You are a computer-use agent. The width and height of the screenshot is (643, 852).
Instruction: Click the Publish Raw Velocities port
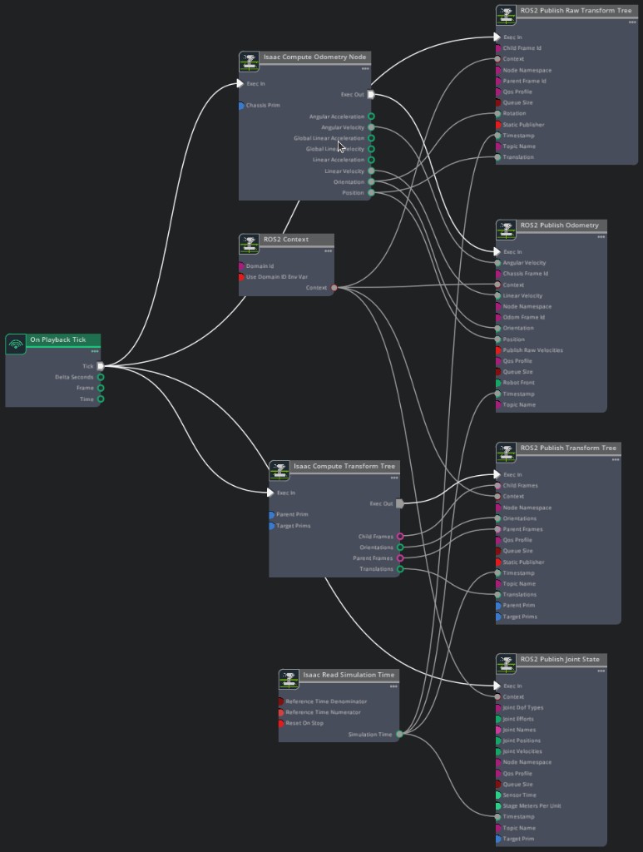click(x=497, y=350)
